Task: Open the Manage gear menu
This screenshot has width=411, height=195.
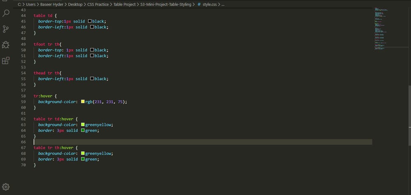Action: click(6, 187)
